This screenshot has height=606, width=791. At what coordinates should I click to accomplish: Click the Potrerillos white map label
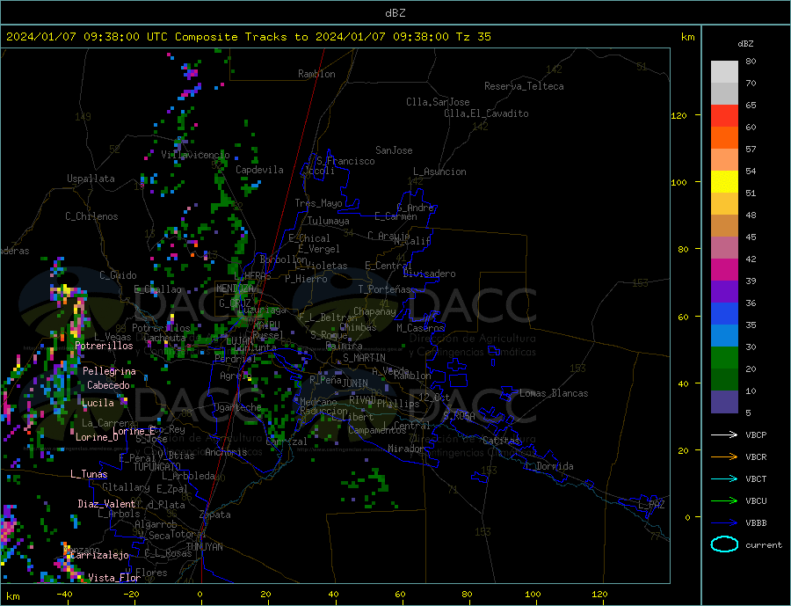pyautogui.click(x=104, y=346)
